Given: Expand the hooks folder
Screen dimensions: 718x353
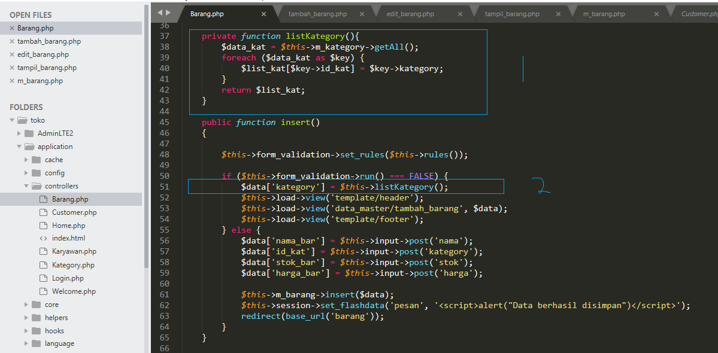Looking at the screenshot, I should point(26,331).
